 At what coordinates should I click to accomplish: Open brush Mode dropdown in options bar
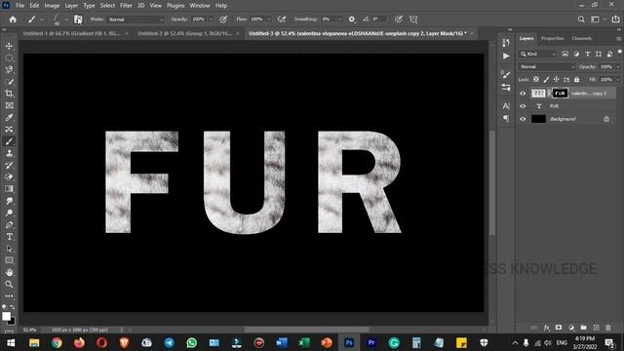[136, 19]
